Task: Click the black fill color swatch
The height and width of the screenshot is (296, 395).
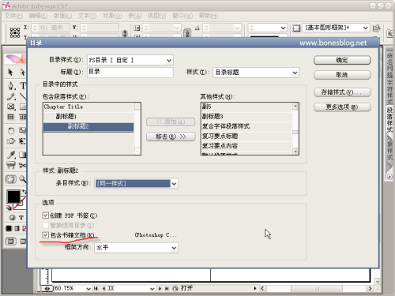Action: 13,197
